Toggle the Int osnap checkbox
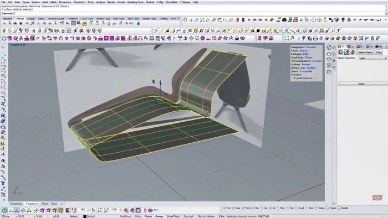 [270, 209]
